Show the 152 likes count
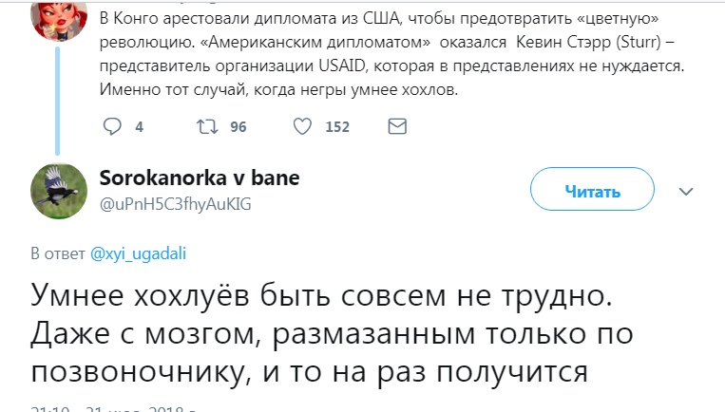The height and width of the screenshot is (412, 725). [x=337, y=126]
